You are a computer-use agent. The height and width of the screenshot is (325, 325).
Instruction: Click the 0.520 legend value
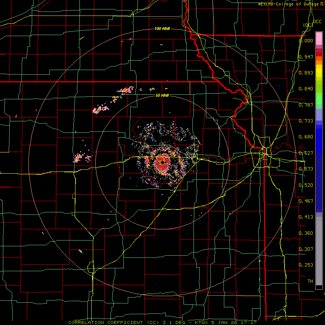point(306,185)
